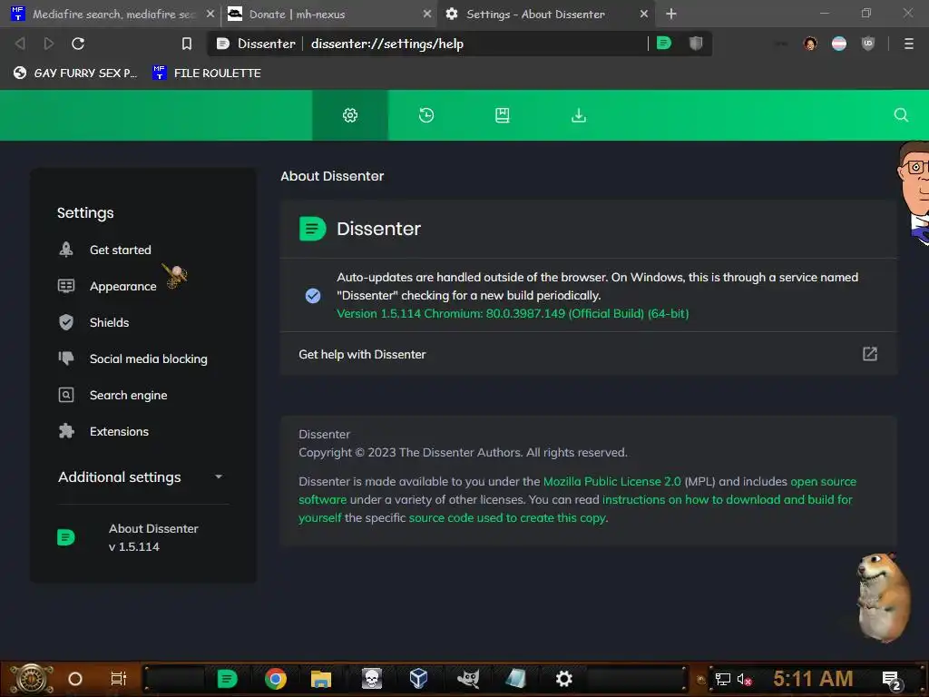Open the source code used to create link

pos(507,517)
